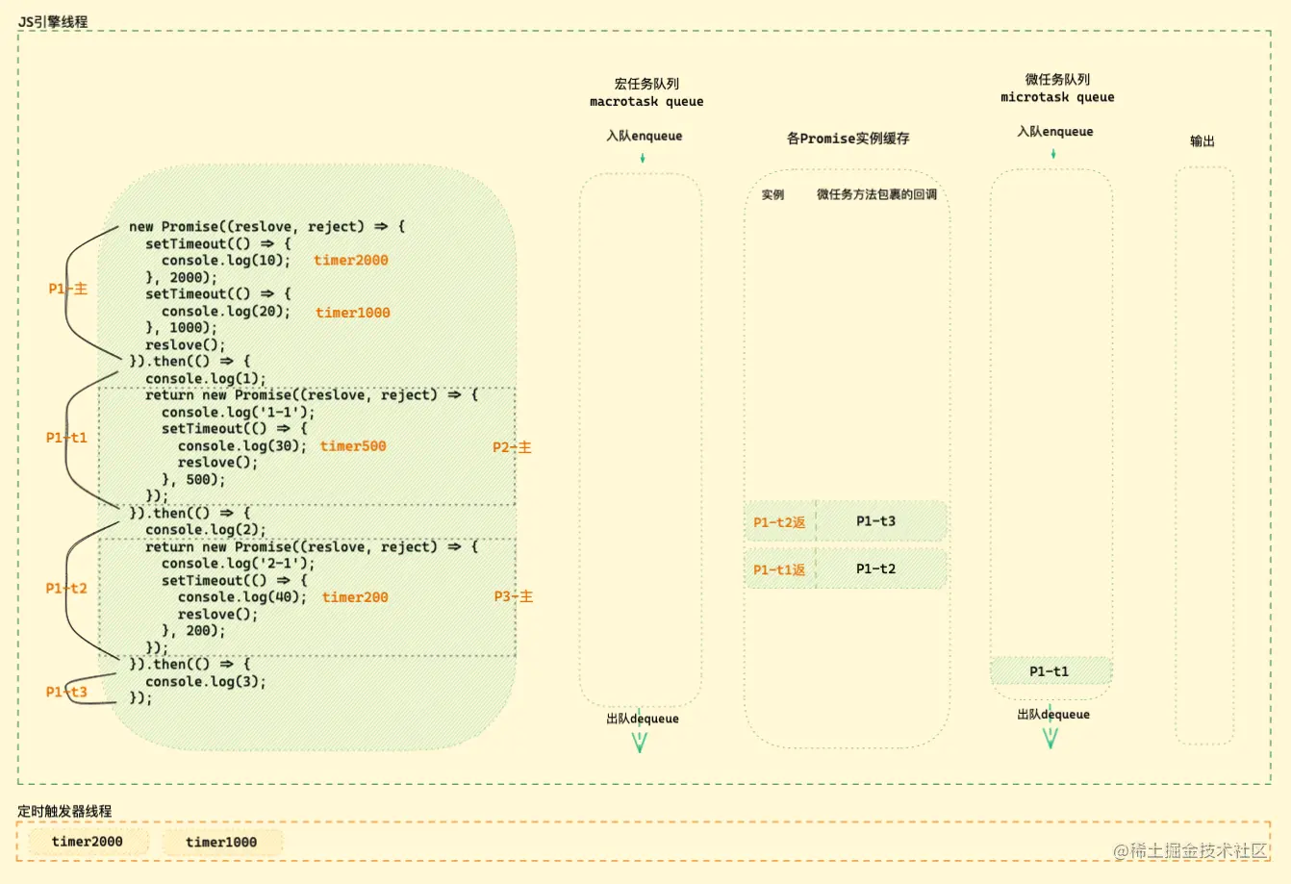Viewport: 1291px width, 884px height.
Task: Click the 微任务队列 microtask queue heading
Action: 1057,88
